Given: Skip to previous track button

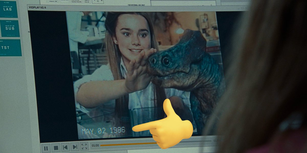Looking at the screenshot, I should tap(65, 147).
